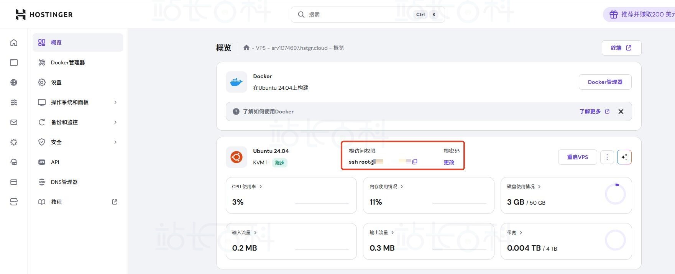Click the home icon in left rail
This screenshot has height=274, width=675.
(x=14, y=43)
